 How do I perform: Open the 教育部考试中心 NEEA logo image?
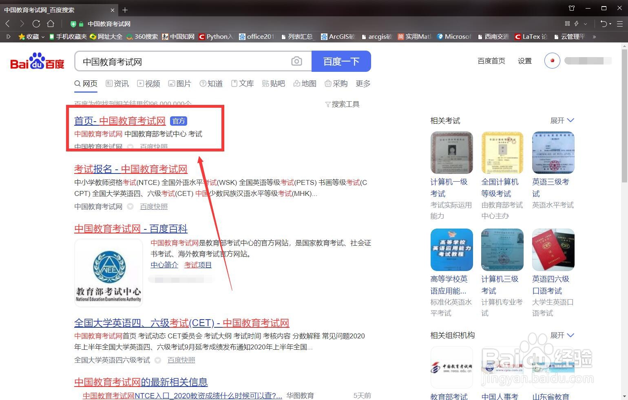pyautogui.click(x=108, y=273)
